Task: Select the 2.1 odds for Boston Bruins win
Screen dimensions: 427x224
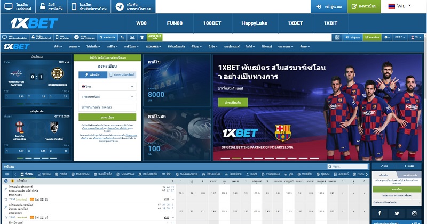Action: click(59, 96)
